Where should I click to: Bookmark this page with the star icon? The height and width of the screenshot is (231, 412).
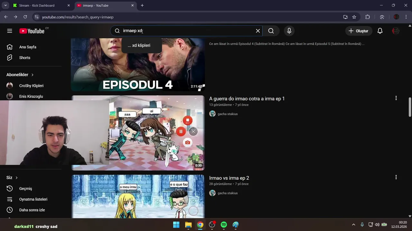(354, 17)
